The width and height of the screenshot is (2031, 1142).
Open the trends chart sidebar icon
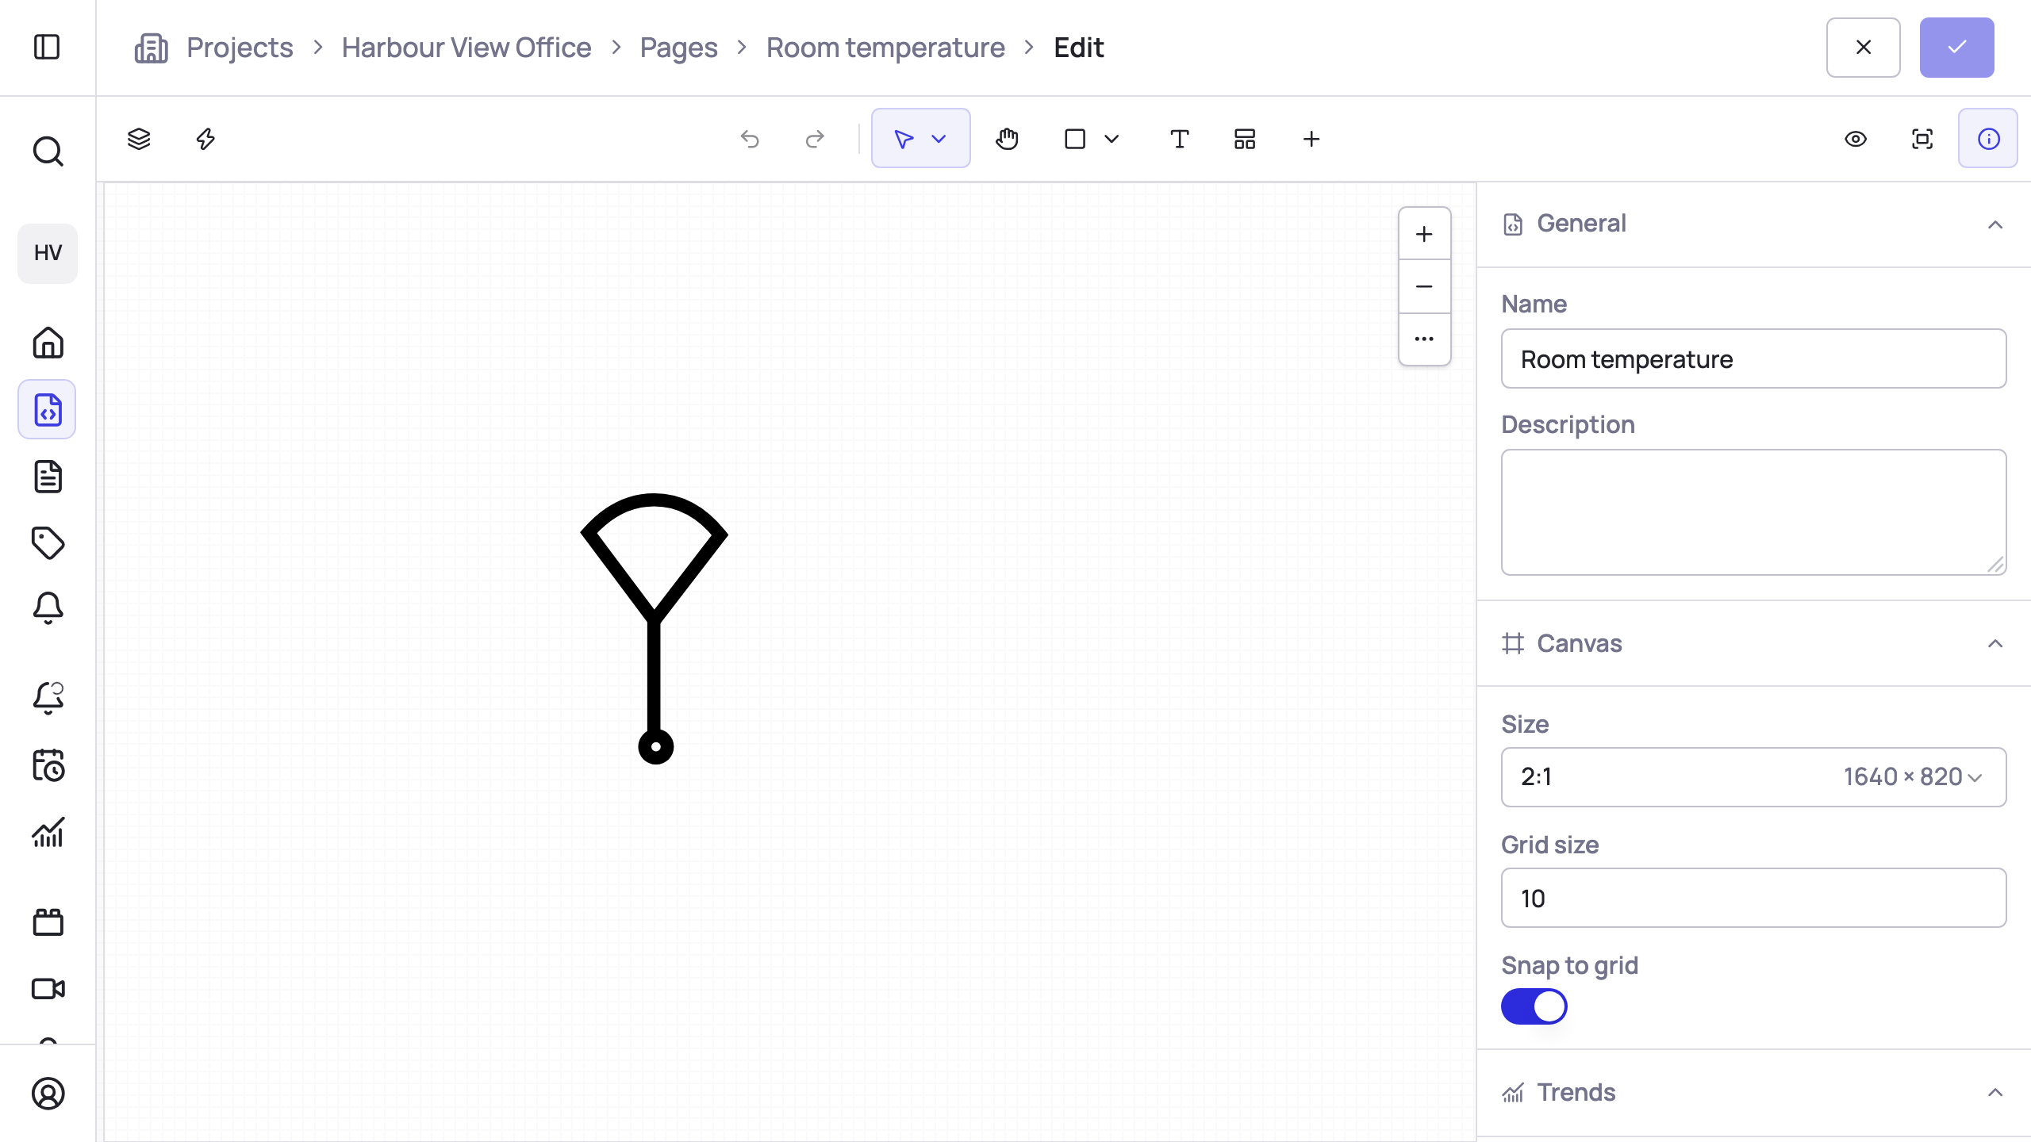tap(48, 833)
